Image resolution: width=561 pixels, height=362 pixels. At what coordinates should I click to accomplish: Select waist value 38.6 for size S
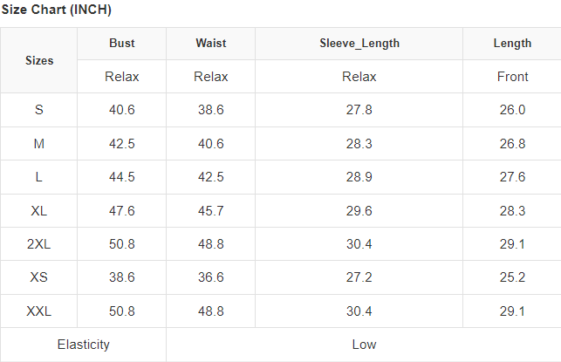point(210,110)
